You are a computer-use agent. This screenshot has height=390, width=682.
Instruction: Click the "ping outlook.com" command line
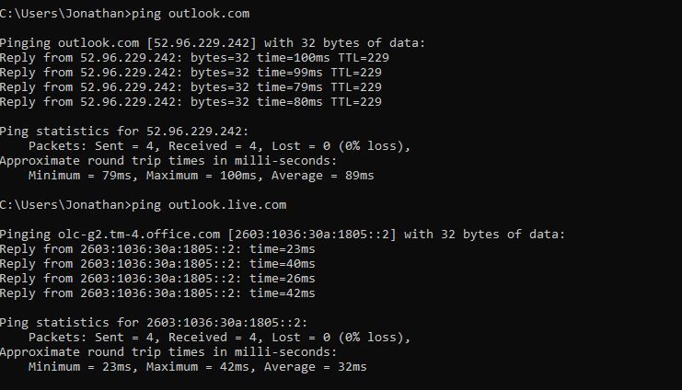click(124, 14)
